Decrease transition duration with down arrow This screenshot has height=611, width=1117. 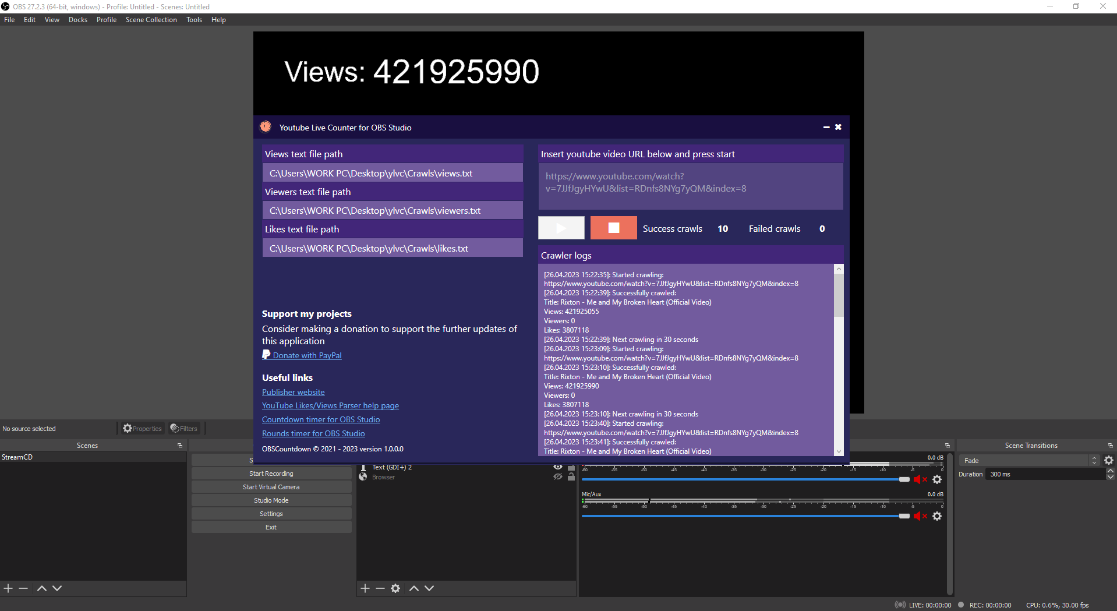click(x=1111, y=477)
